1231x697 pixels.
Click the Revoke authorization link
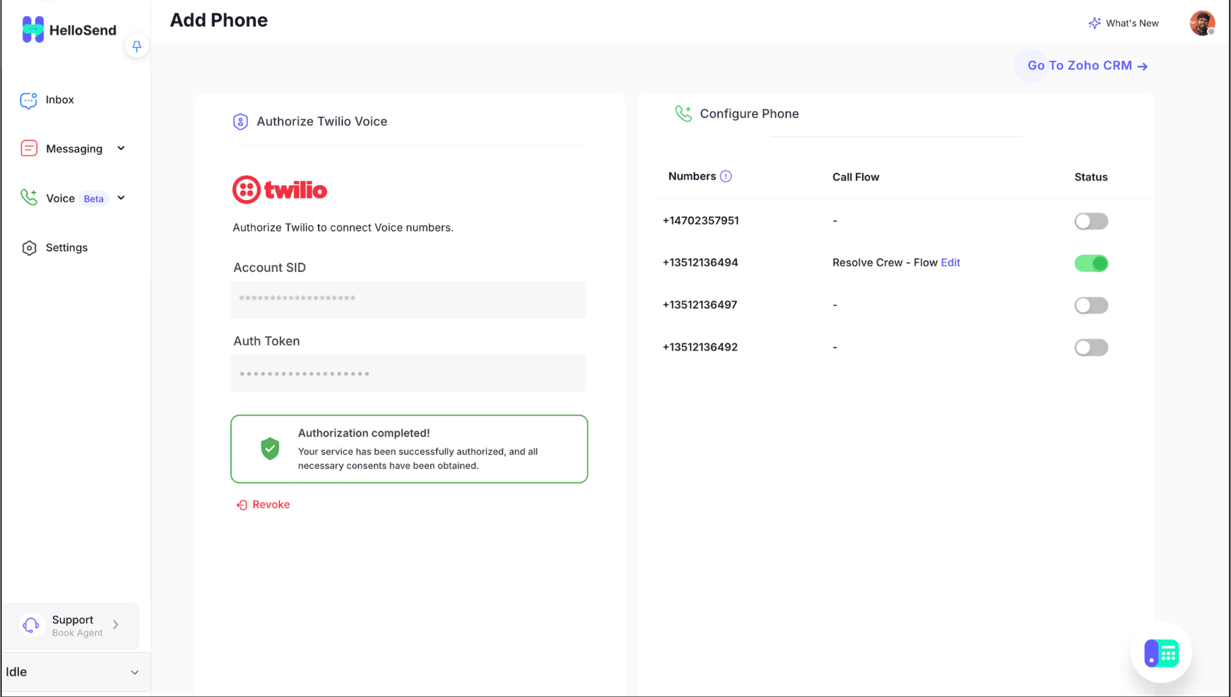[x=263, y=505]
